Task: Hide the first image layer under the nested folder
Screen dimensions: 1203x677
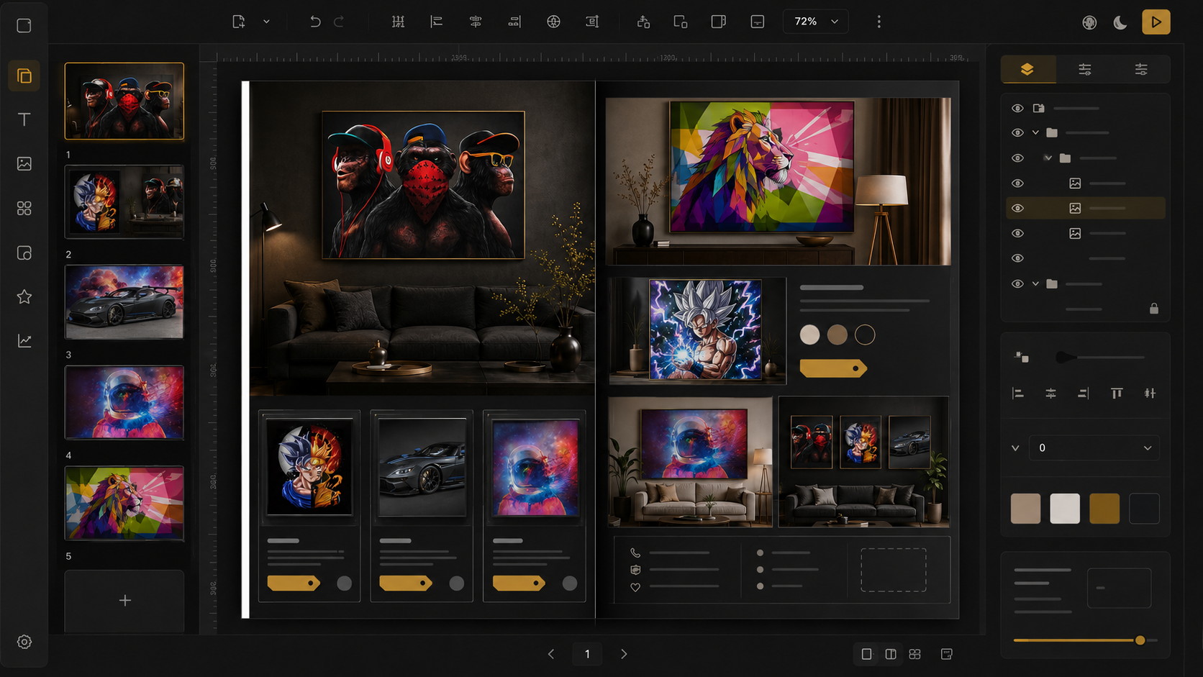Action: coord(1017,183)
